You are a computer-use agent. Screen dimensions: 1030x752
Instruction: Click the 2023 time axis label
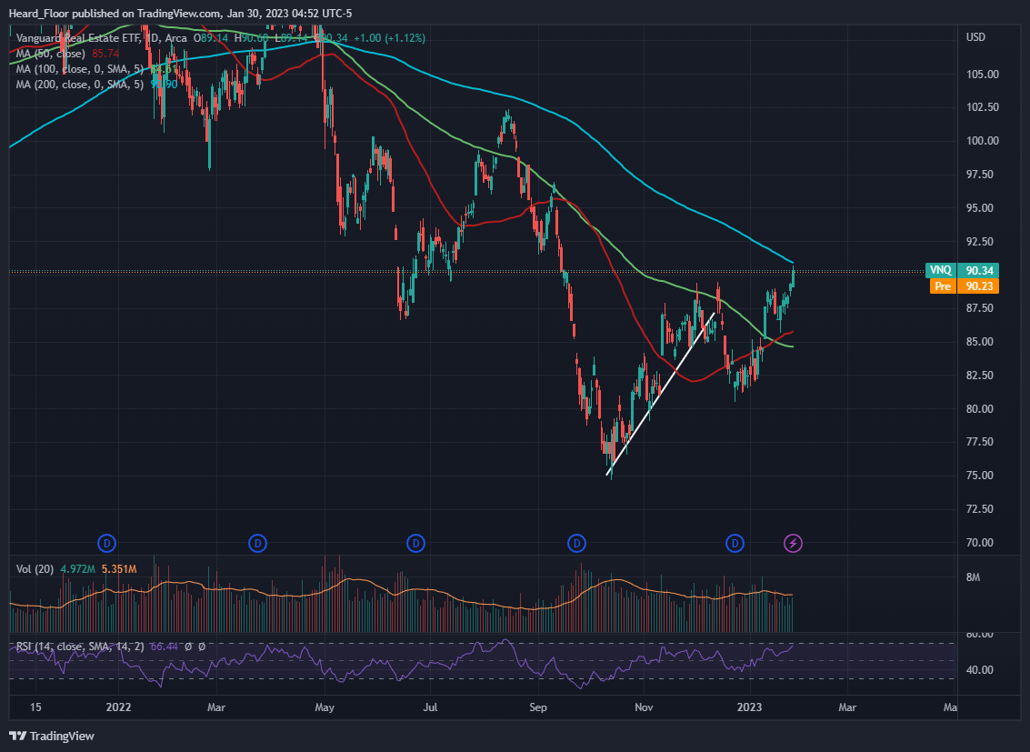pyautogui.click(x=749, y=707)
